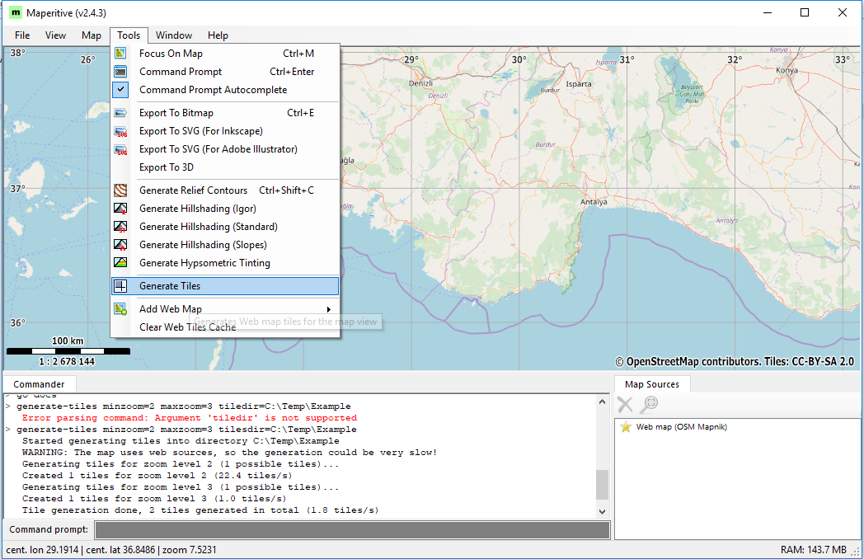The image size is (864, 559).
Task: Expand the Add Web Map submenu arrow
Action: pos(329,309)
